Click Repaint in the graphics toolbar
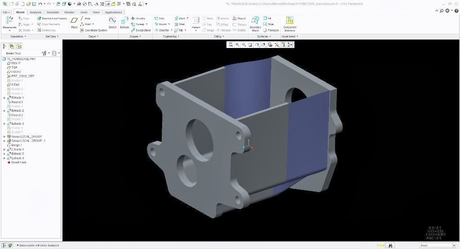Image resolution: width=460 pixels, height=249 pixels. pos(250,44)
